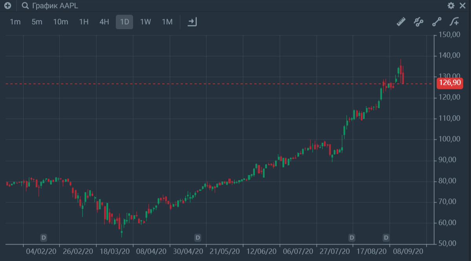This screenshot has width=471, height=261.
Task: Switch to 1W timeframe
Action: (146, 22)
